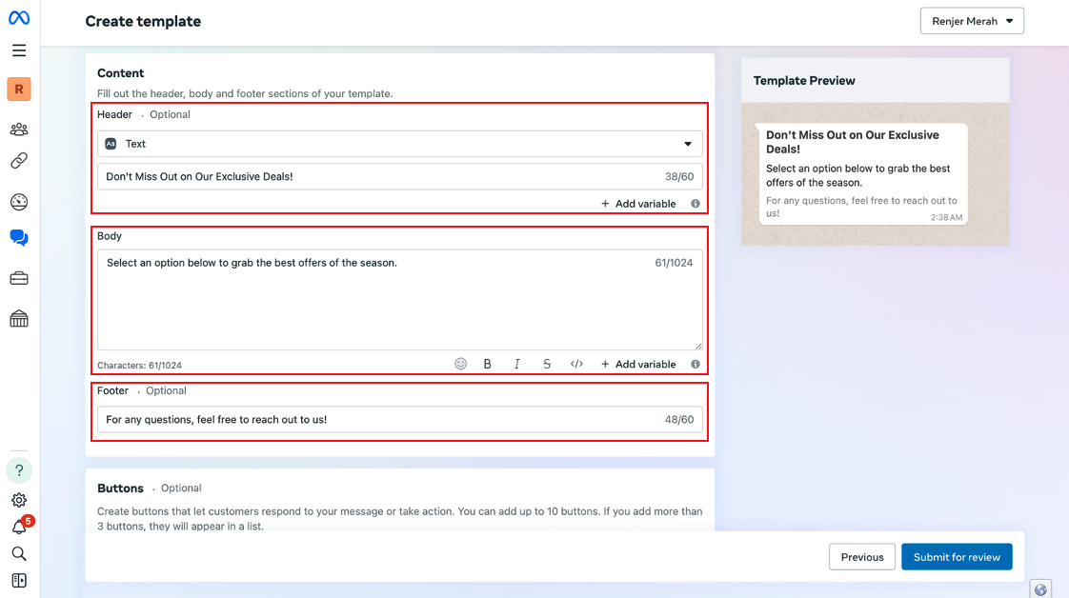Click the Buttons section heading
The width and height of the screenshot is (1069, 598).
(x=120, y=488)
